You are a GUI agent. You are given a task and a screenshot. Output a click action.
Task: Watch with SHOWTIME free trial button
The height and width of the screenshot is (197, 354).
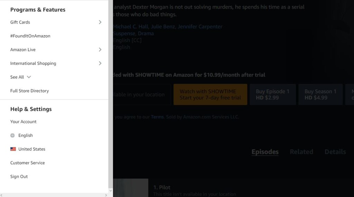(211, 95)
